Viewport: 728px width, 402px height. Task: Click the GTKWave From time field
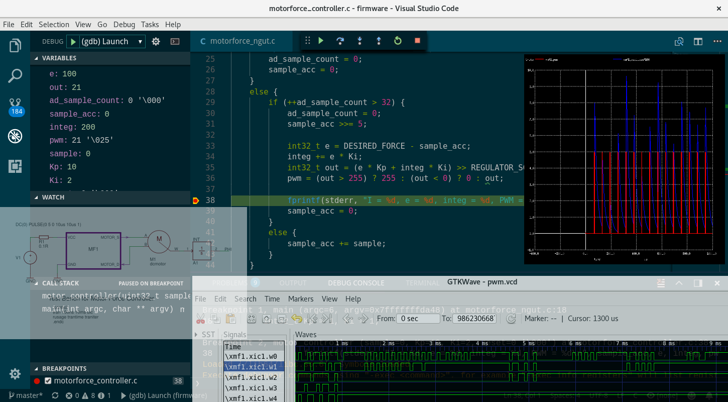(418, 319)
